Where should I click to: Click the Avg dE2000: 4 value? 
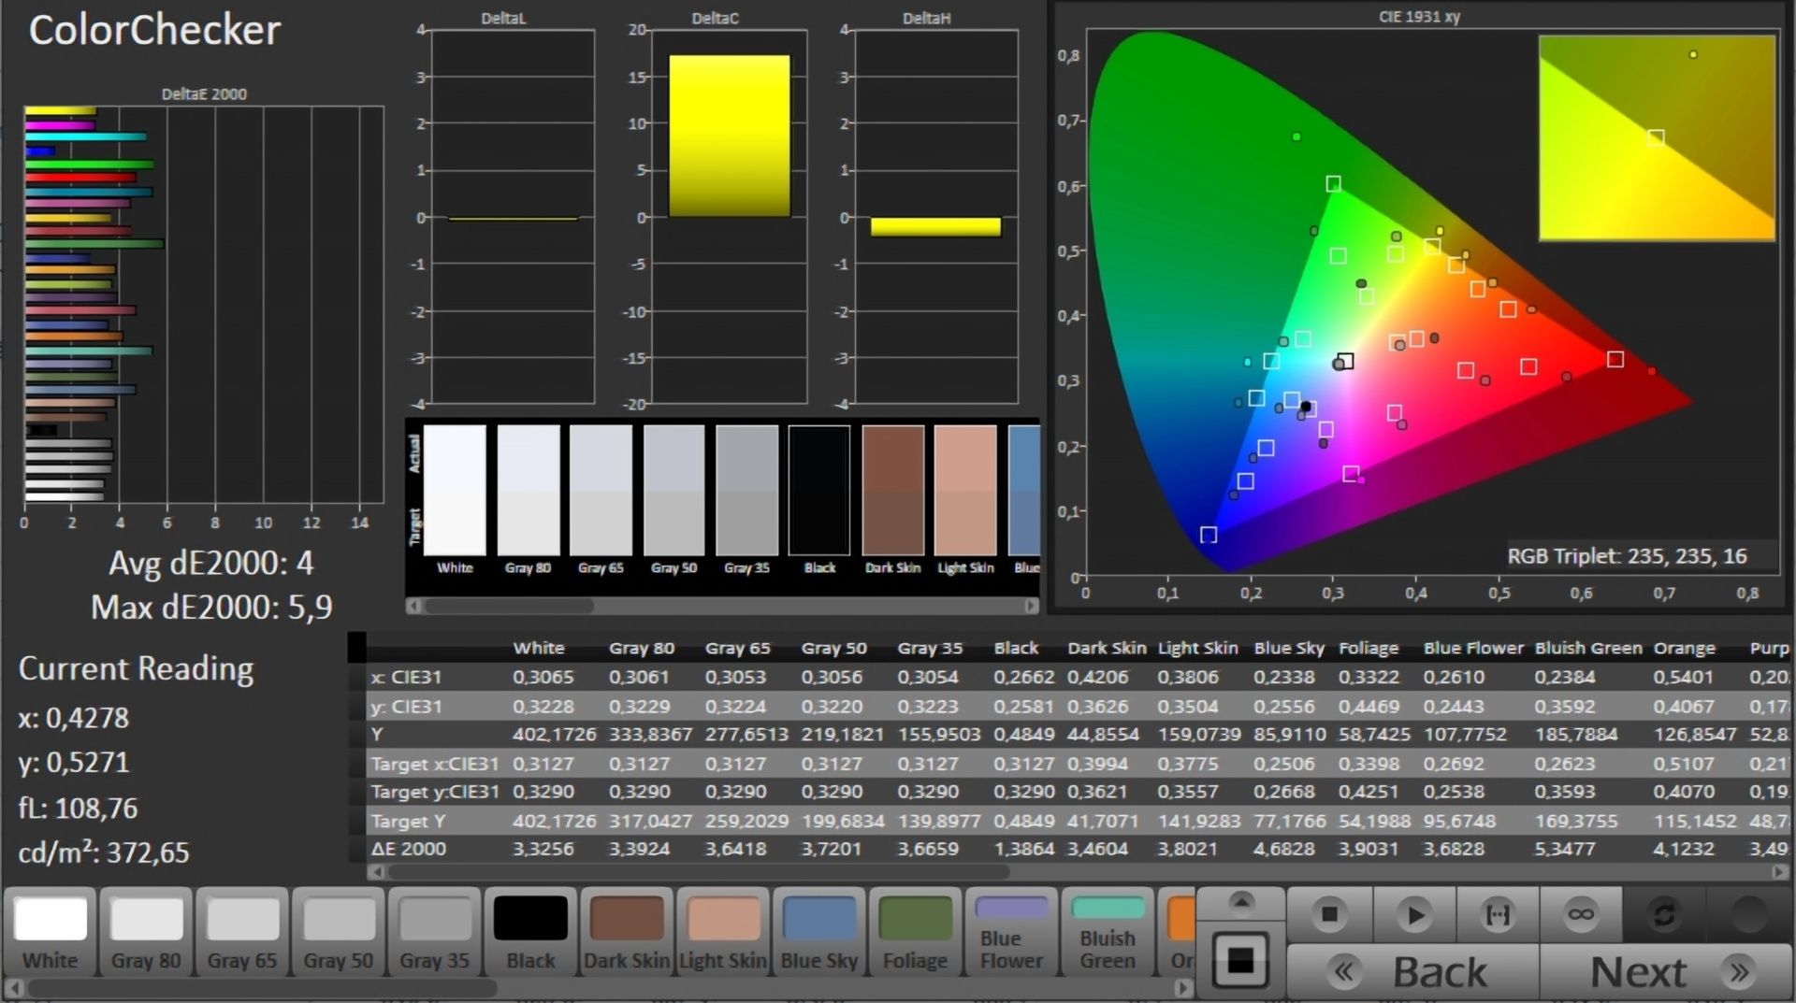[210, 563]
